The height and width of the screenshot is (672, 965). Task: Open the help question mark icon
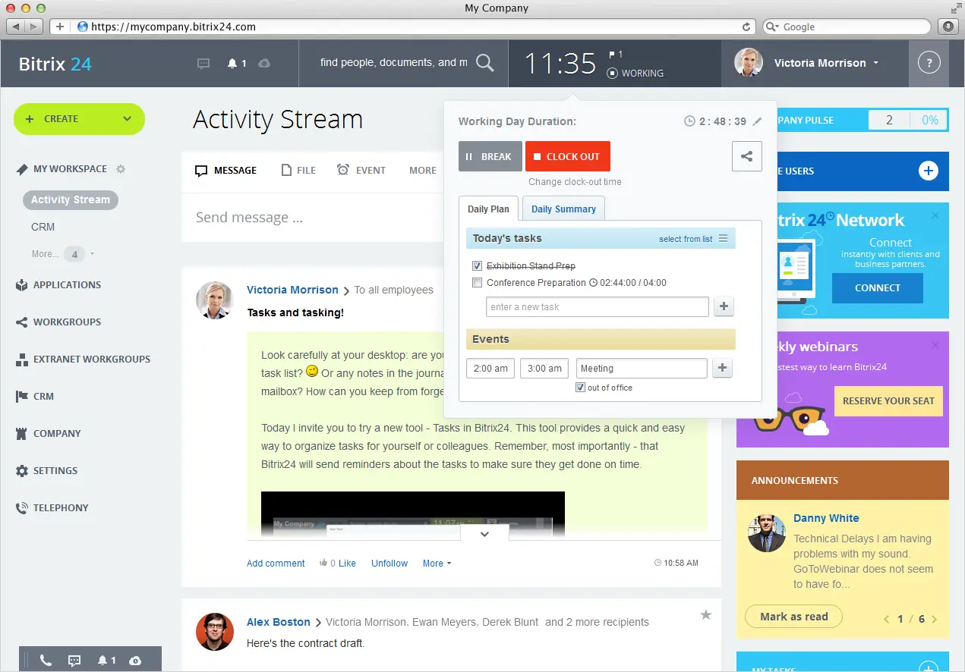[929, 63]
